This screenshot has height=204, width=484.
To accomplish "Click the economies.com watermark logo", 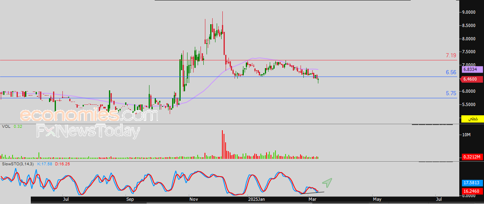I will [x=89, y=116].
